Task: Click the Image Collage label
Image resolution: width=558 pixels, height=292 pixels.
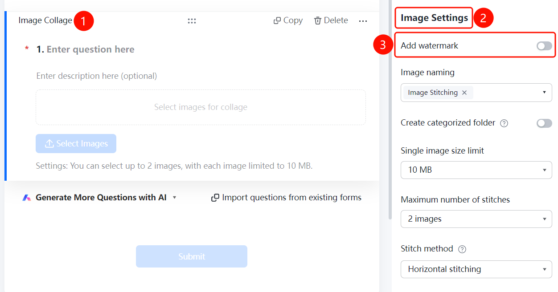Action: 45,20
